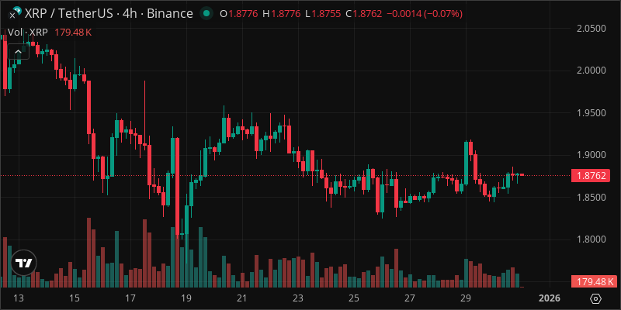Collapse the indicator legend with the chevron
The image size is (621, 310).
tap(18, 51)
